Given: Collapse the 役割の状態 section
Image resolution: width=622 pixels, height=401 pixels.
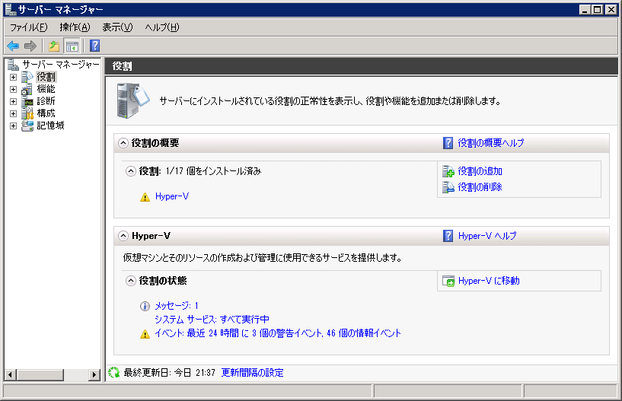Looking at the screenshot, I should click(130, 281).
